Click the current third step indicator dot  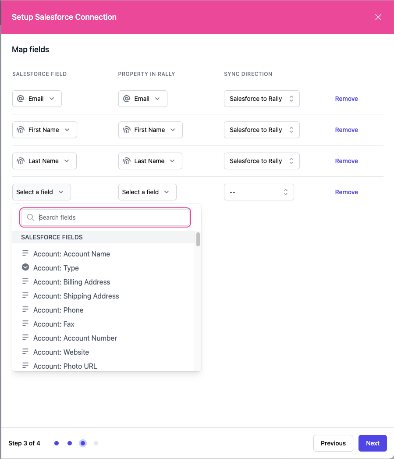[83, 443]
